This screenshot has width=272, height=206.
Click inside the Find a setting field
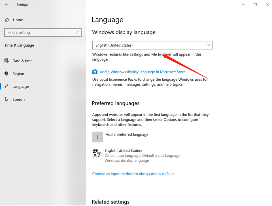pos(43,32)
